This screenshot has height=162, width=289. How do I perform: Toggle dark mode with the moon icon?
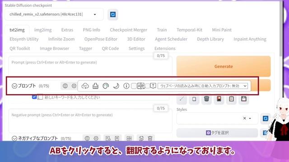click(116, 86)
